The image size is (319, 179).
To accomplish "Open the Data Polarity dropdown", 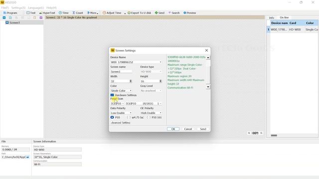I will point(121,113).
